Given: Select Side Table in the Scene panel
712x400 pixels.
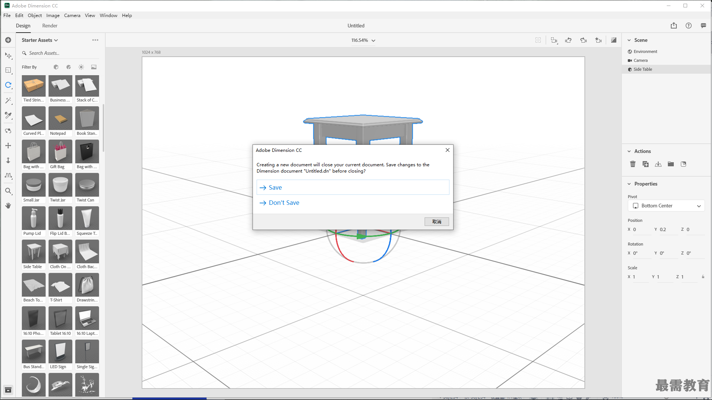Looking at the screenshot, I should (x=666, y=69).
